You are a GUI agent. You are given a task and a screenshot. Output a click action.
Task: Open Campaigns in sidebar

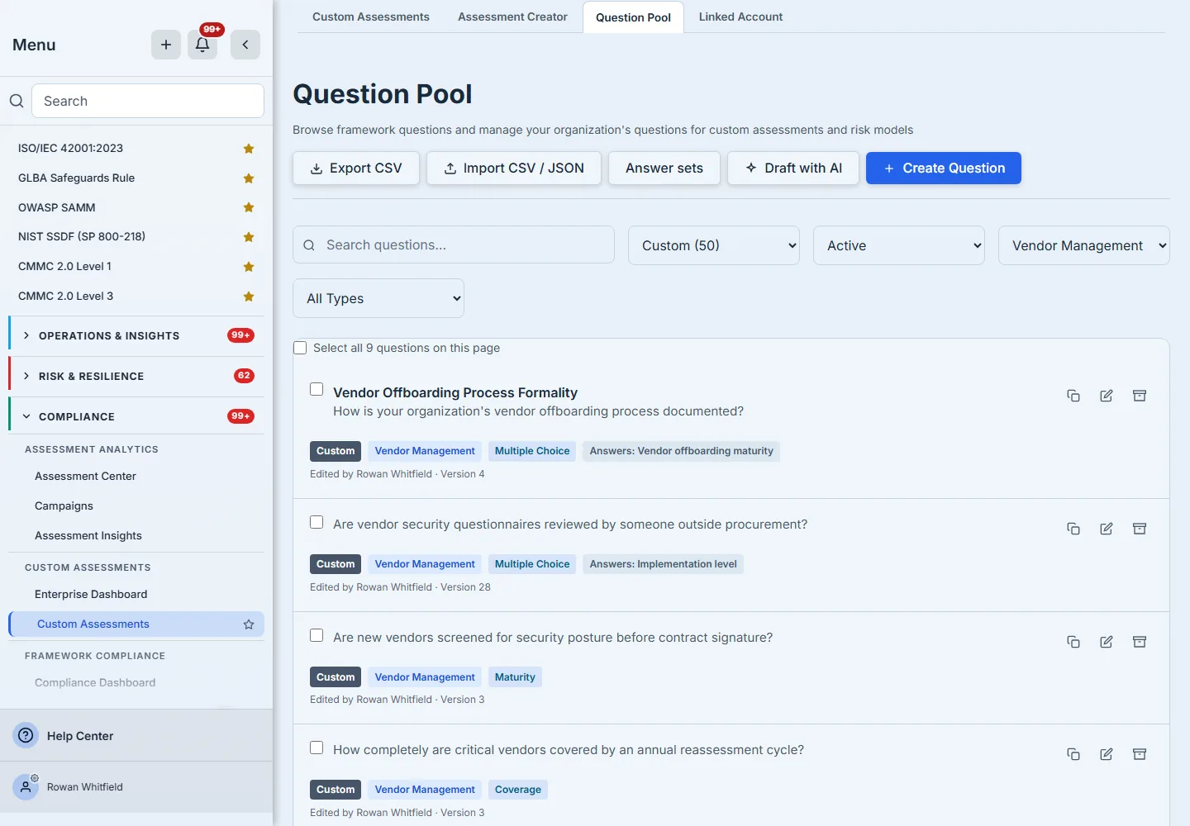[64, 506]
